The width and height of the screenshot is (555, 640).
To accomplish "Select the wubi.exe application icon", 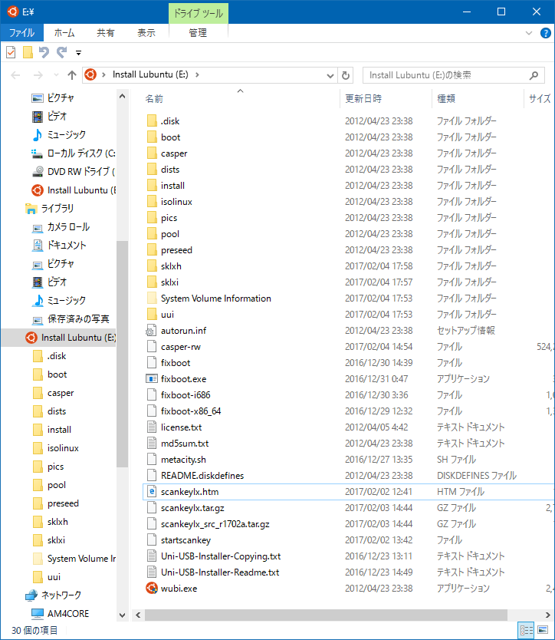I will tap(152, 588).
